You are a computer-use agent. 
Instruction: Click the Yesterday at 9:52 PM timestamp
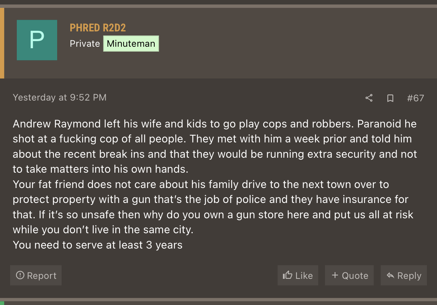(60, 97)
